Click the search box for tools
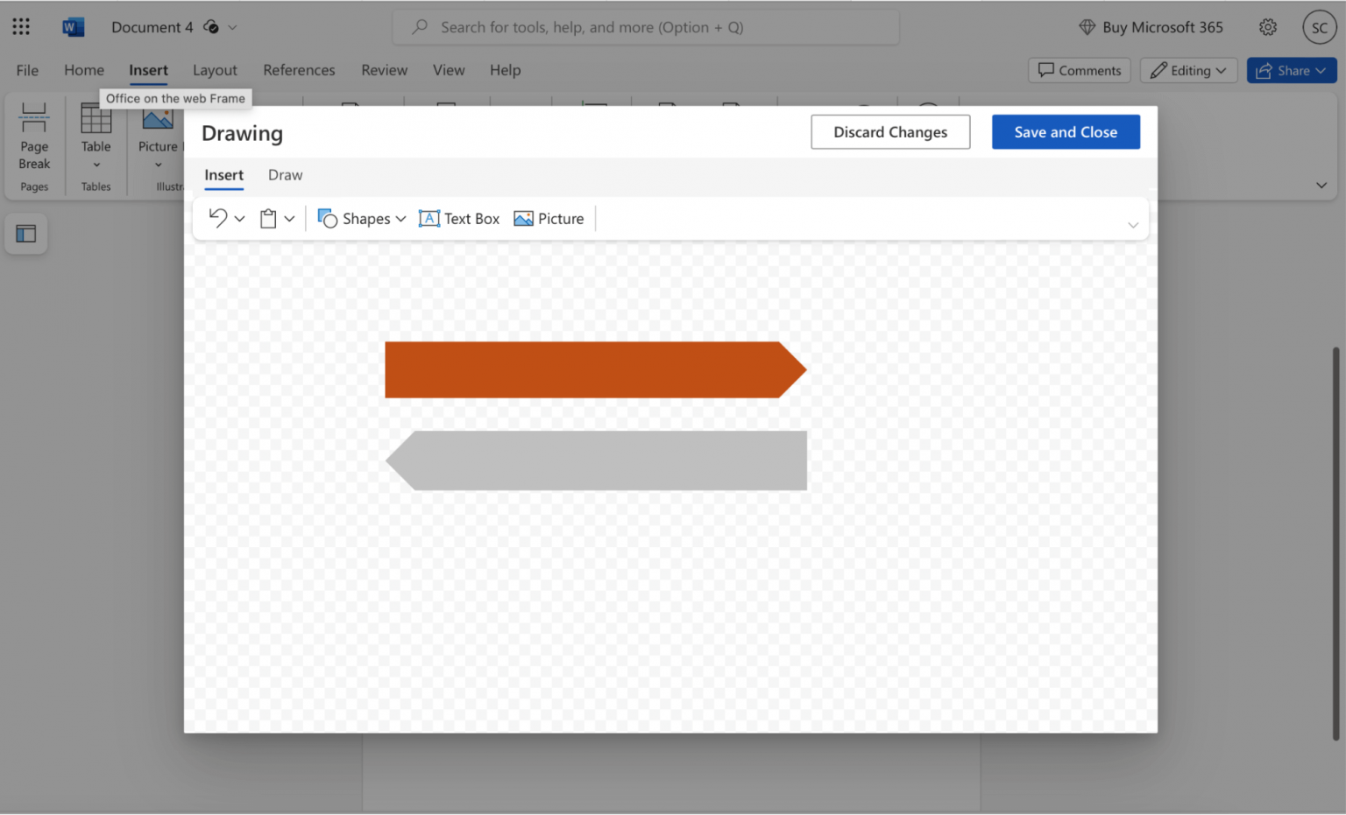1346x815 pixels. coord(646,27)
